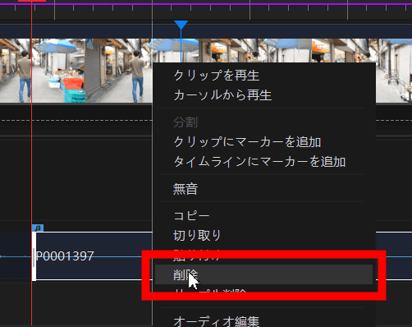
Task: Click video thumbnail right of context menu
Action: pyautogui.click(x=394, y=71)
